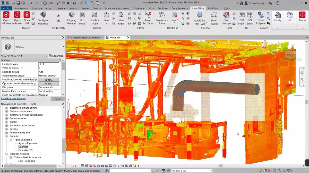Click the Escala de vista value field

(x=49, y=64)
